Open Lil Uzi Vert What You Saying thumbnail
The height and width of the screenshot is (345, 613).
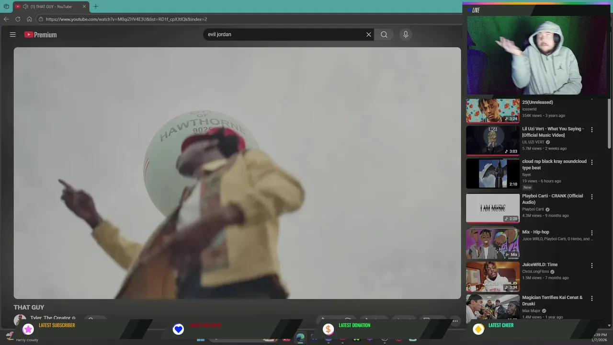[493, 140]
